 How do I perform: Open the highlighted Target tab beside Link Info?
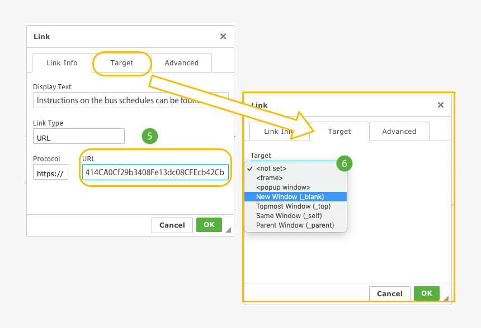pyautogui.click(x=122, y=63)
